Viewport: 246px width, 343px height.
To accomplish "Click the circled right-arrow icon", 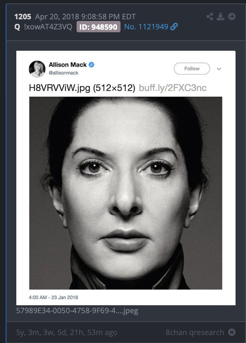I will pos(232,16).
